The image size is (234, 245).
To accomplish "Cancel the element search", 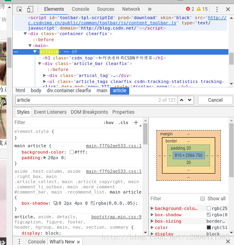I will pos(215,100).
